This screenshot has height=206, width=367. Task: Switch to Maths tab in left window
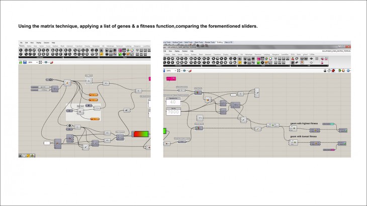[x=29, y=46]
